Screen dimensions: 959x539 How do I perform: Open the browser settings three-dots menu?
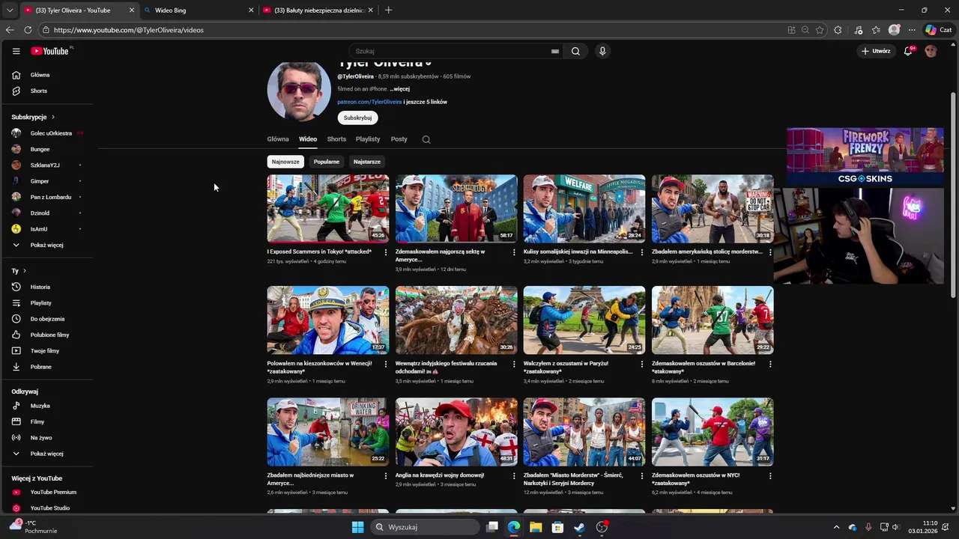tap(912, 30)
